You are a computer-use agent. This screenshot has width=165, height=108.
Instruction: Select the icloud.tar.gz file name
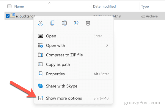pos(26,16)
